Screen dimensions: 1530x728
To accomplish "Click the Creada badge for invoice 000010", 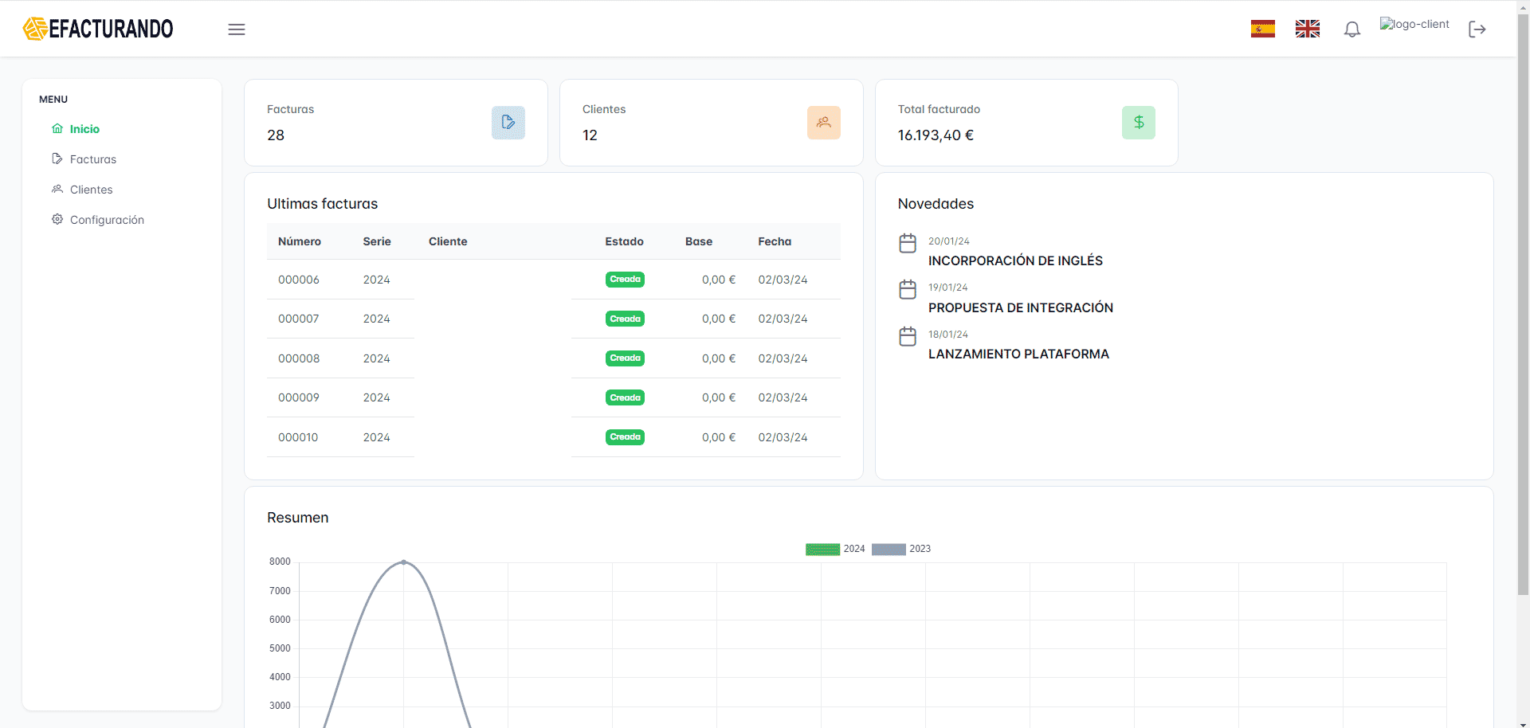I will click(x=626, y=437).
